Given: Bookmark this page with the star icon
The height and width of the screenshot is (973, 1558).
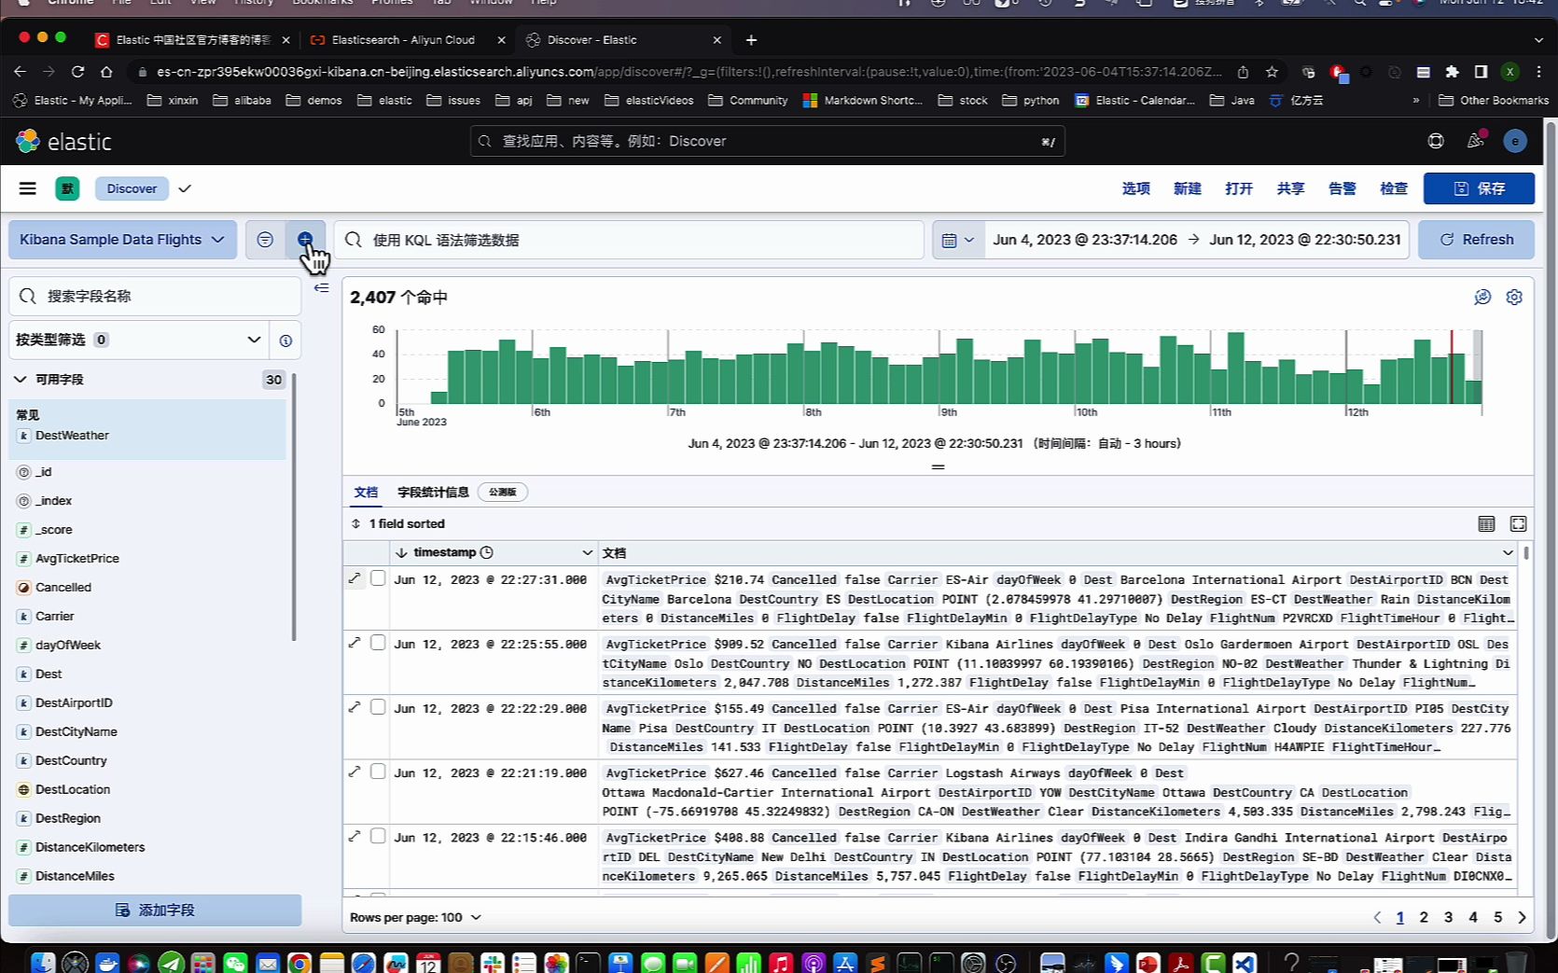Looking at the screenshot, I should coord(1272,72).
